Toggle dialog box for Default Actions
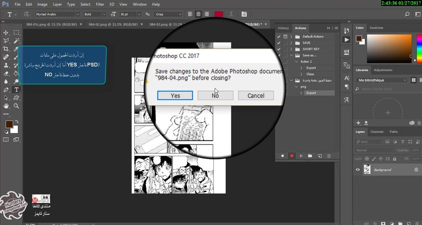 click(x=285, y=37)
